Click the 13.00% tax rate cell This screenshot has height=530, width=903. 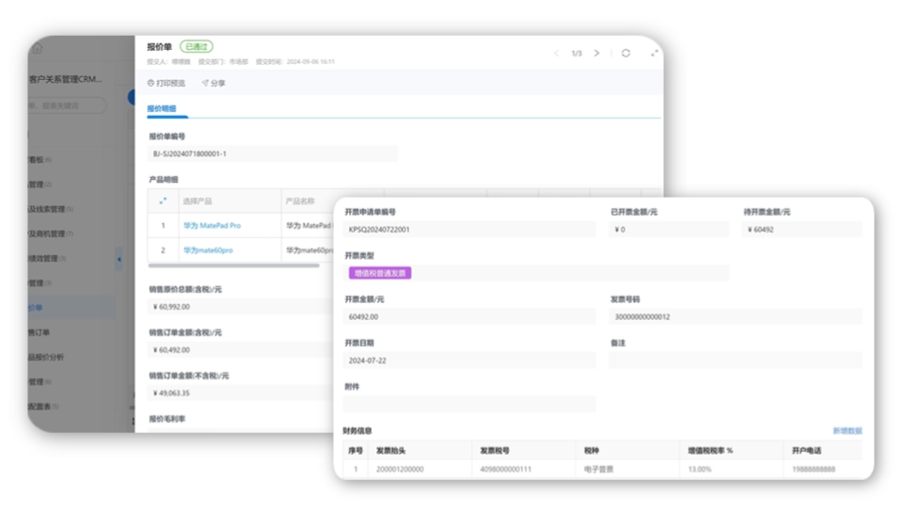[x=700, y=470]
